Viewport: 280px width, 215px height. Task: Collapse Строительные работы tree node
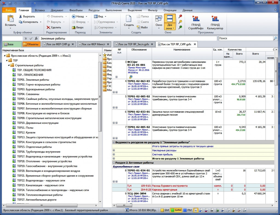click(9, 65)
